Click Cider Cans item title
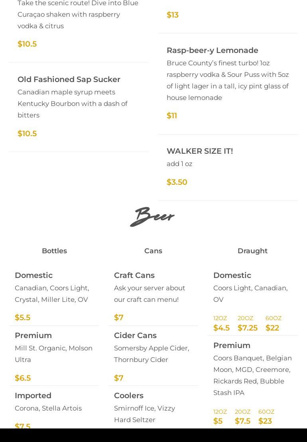 pyautogui.click(x=135, y=335)
